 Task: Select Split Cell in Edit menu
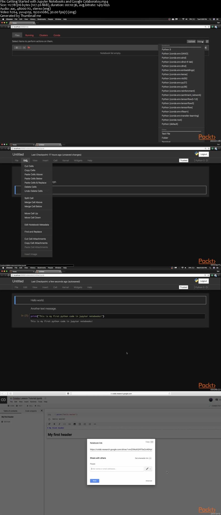point(29,198)
